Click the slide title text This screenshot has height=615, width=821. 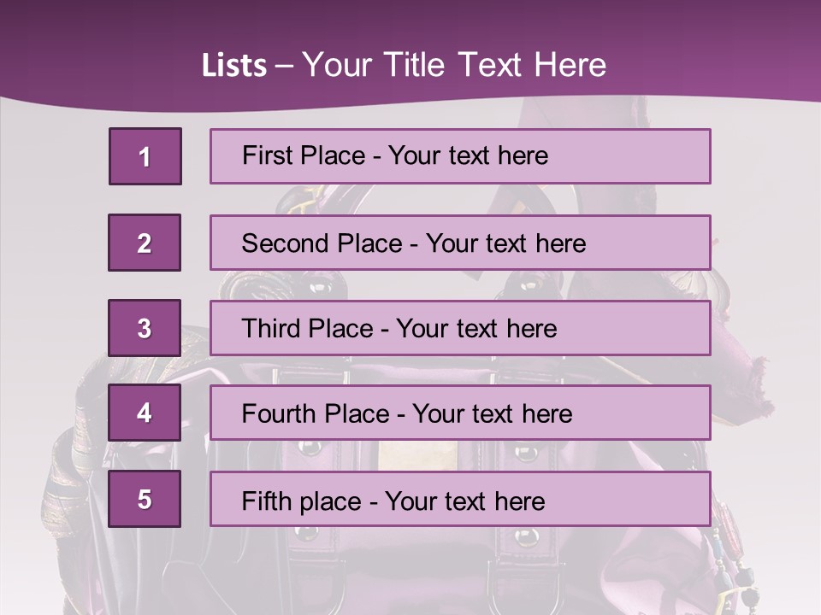(x=404, y=65)
